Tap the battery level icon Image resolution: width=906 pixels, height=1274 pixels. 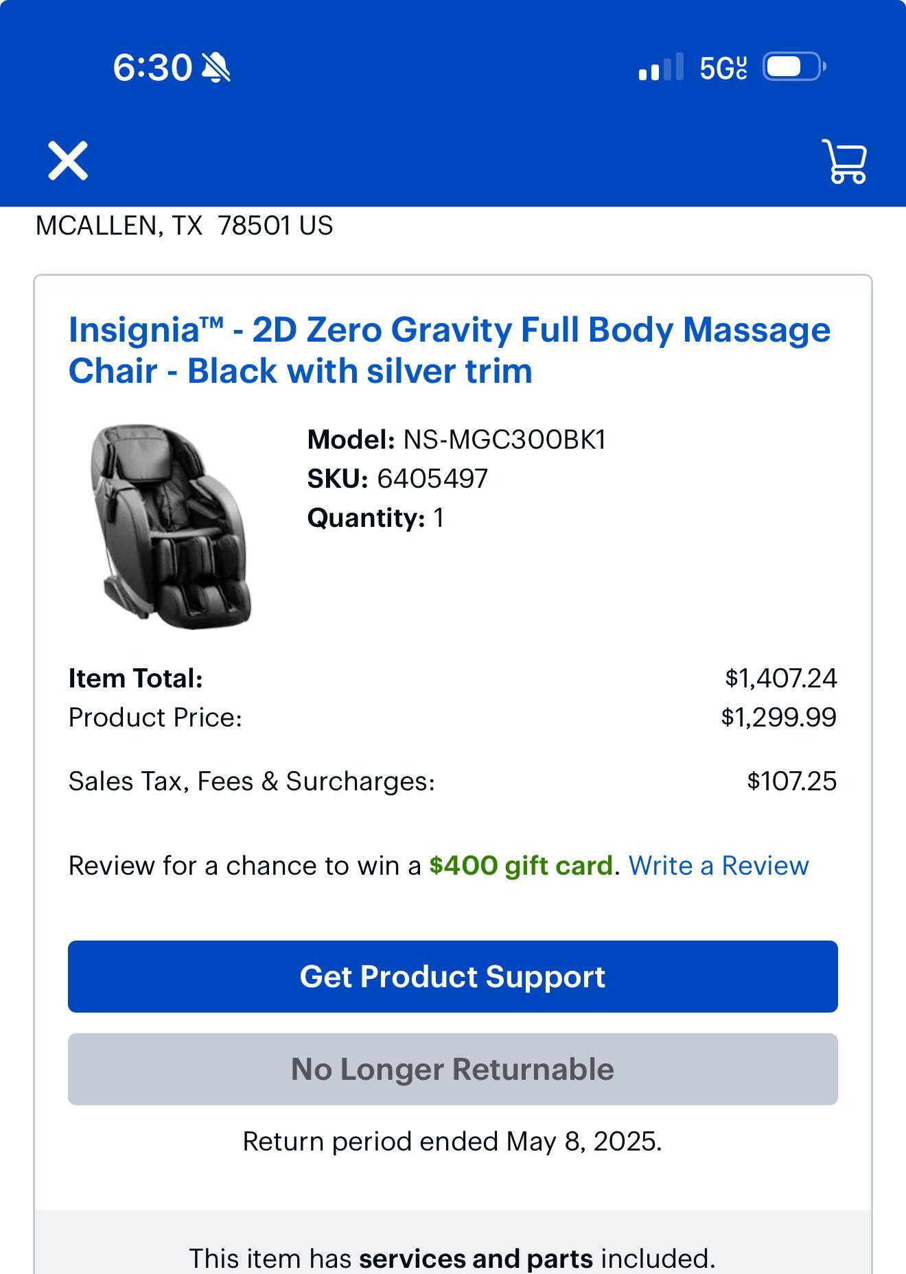[x=793, y=67]
